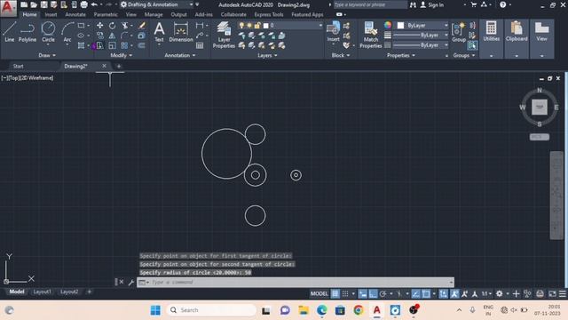Viewport: 568px width, 320px height.
Task: Expand the Modify panel
Action: (x=122, y=55)
